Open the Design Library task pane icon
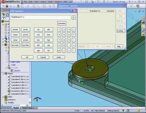Screen dimensions: 146x113 (x=143, y=23)
